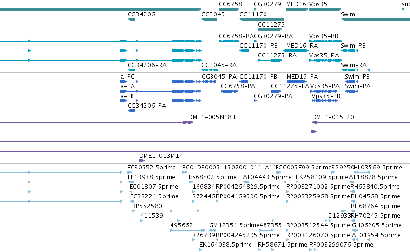410x252 pixels.
Task: Select EST RH58671.5prime label
Action: click(x=282, y=245)
